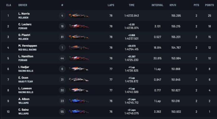Click Albon's blue Williams car icon

coord(78,101)
